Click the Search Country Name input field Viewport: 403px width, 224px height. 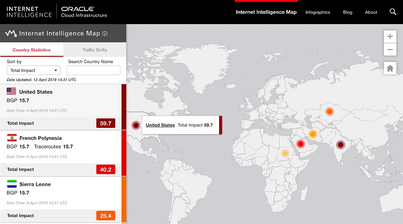point(94,70)
